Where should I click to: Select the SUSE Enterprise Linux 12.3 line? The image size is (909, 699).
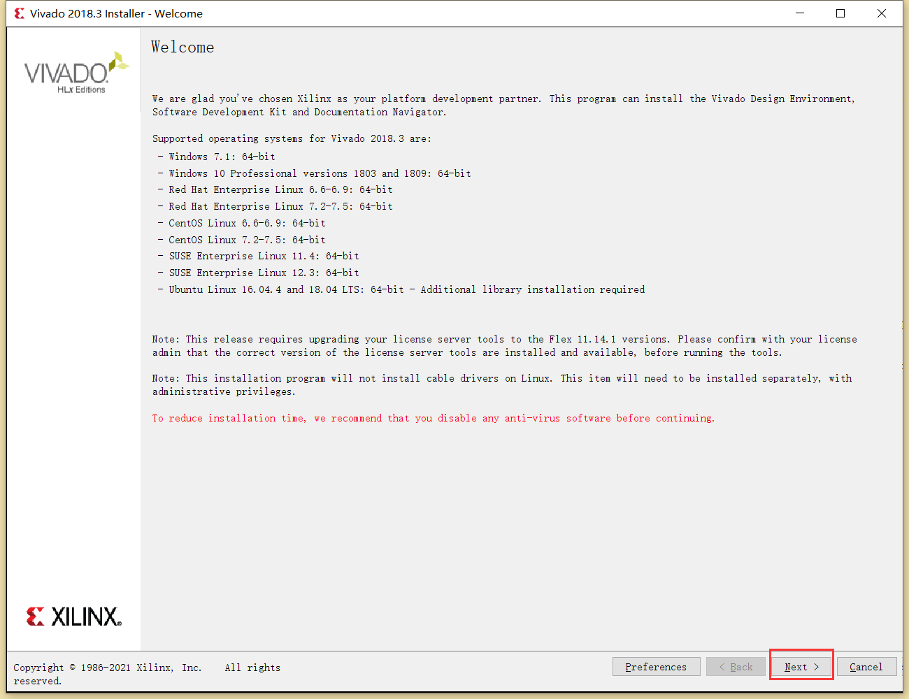(x=259, y=273)
